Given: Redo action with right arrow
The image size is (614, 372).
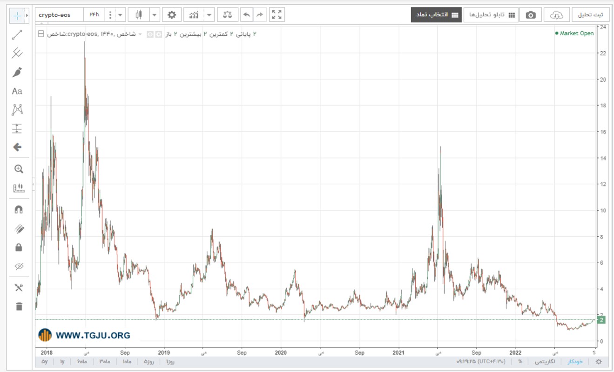Looking at the screenshot, I should pos(260,15).
